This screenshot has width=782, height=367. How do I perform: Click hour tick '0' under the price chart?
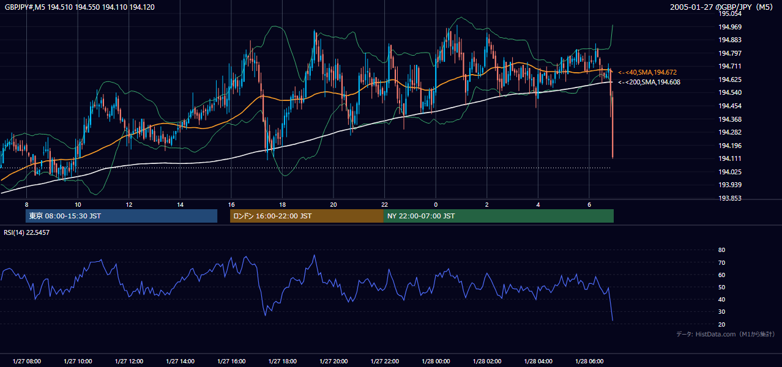coord(436,204)
